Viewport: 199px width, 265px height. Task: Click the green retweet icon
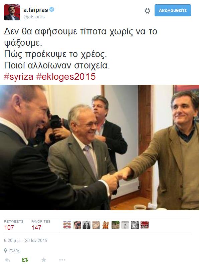(25, 260)
